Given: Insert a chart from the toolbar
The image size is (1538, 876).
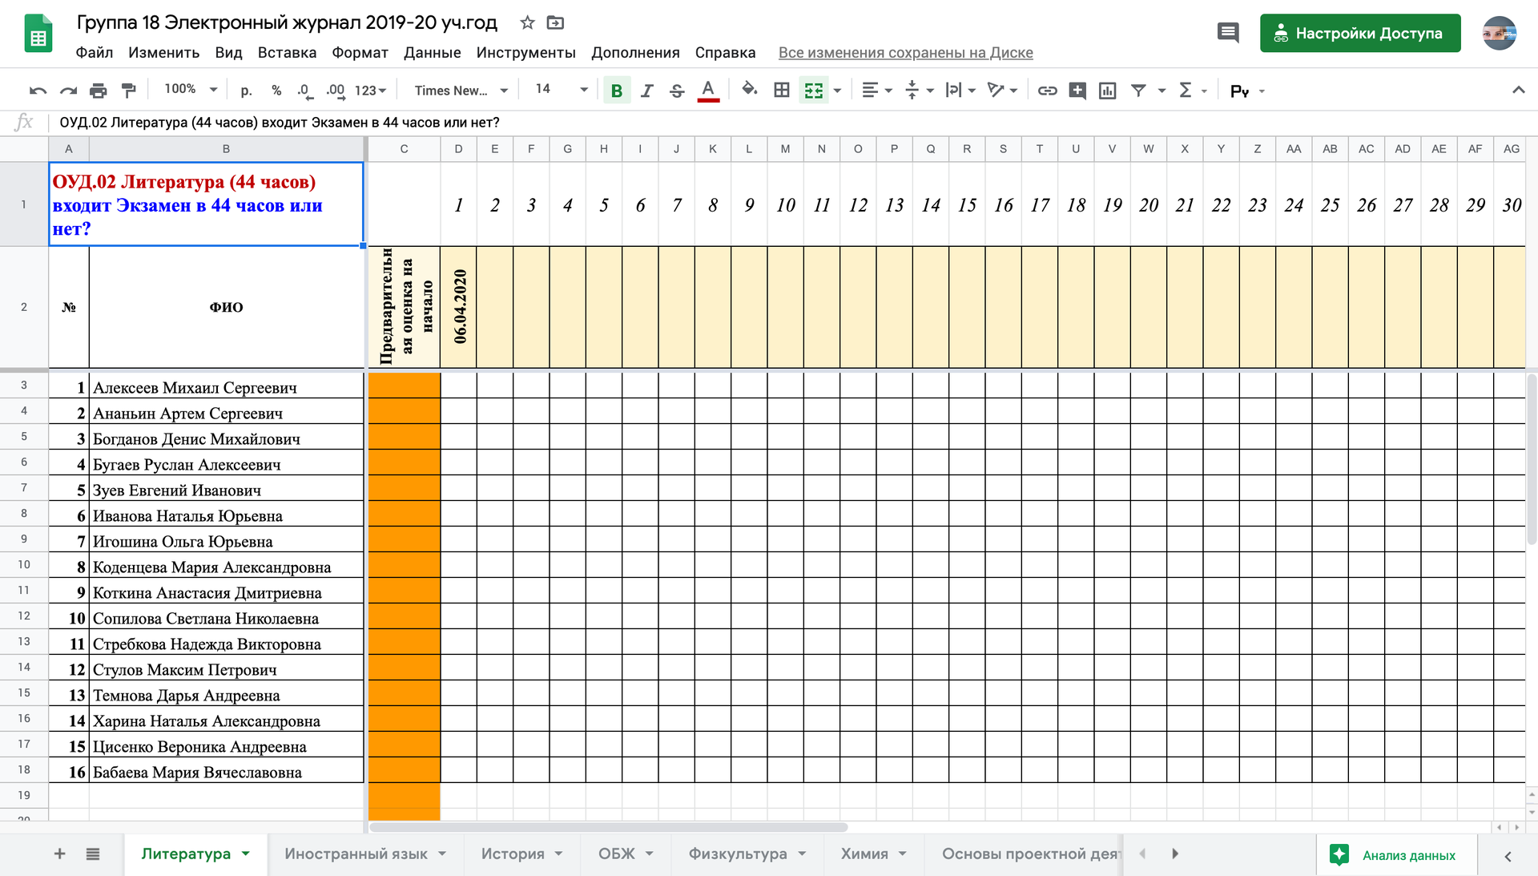Looking at the screenshot, I should pos(1107,91).
